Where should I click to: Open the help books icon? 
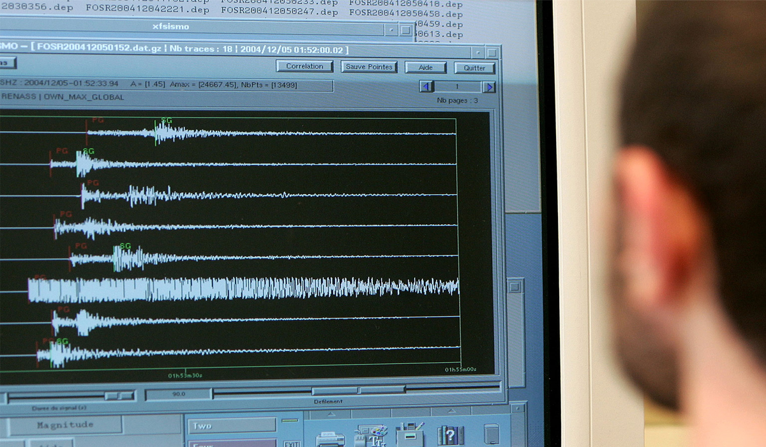[x=450, y=435]
